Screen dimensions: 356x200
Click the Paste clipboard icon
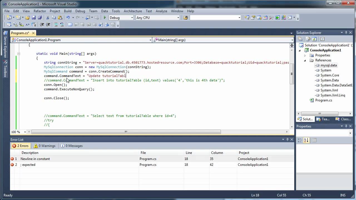[x=60, y=17]
